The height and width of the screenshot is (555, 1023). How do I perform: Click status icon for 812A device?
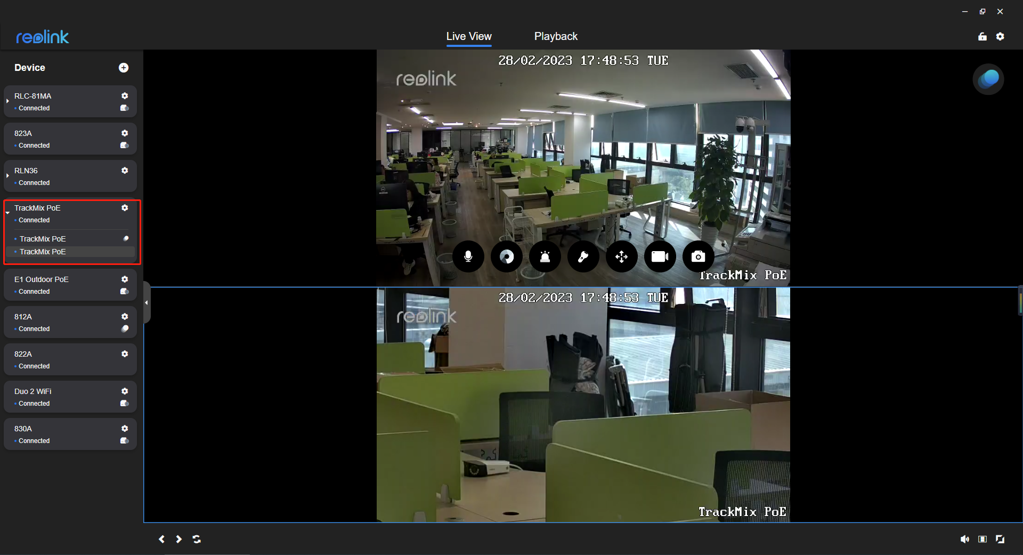tap(125, 329)
